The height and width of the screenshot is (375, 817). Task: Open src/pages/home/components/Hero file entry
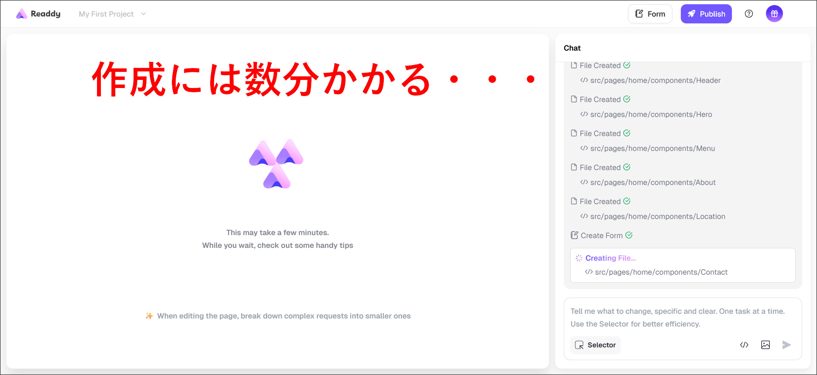(x=651, y=114)
